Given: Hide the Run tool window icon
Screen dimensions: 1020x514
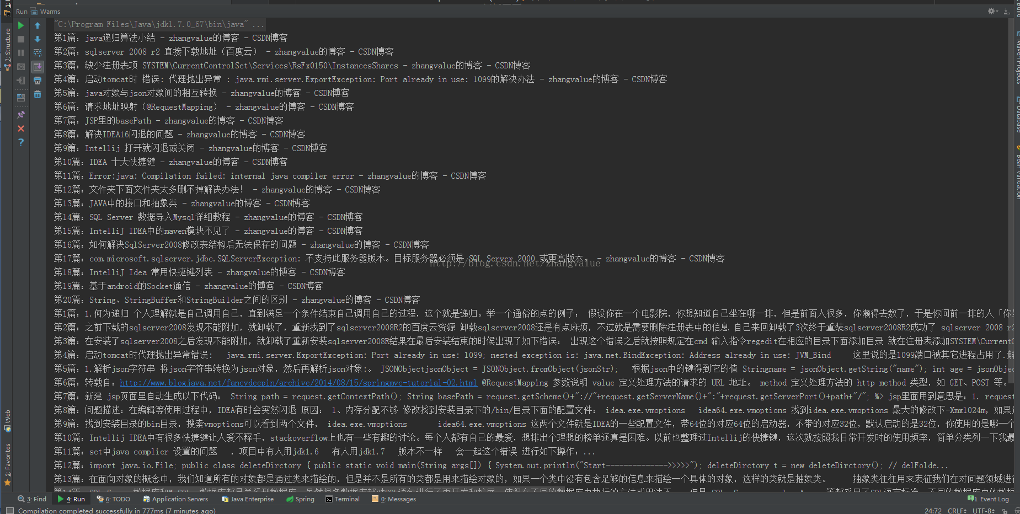Looking at the screenshot, I should pyautogui.click(x=1007, y=11).
